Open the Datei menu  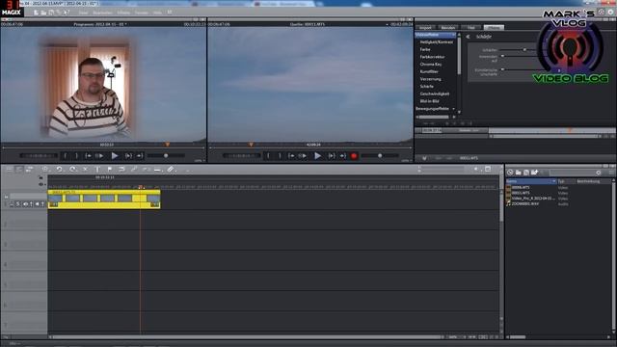[x=83, y=13]
